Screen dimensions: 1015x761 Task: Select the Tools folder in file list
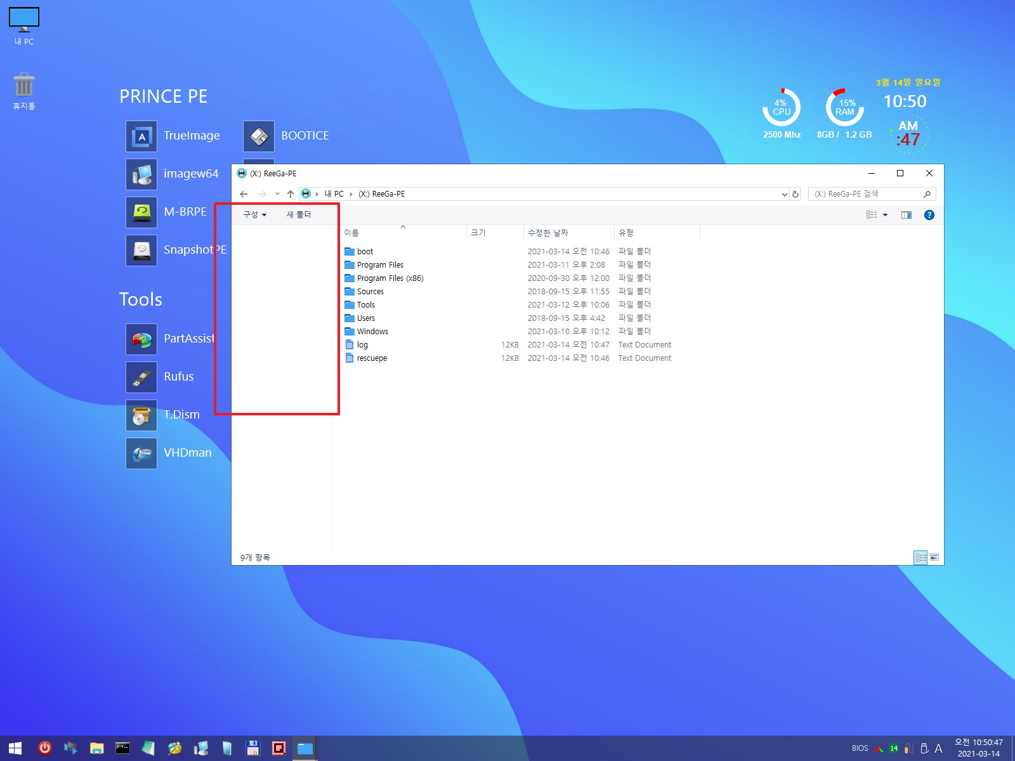pyautogui.click(x=360, y=305)
